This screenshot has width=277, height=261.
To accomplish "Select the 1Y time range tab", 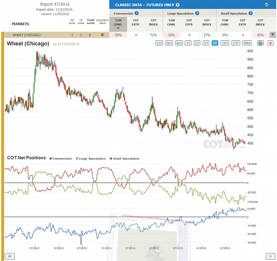I will [188, 43].
